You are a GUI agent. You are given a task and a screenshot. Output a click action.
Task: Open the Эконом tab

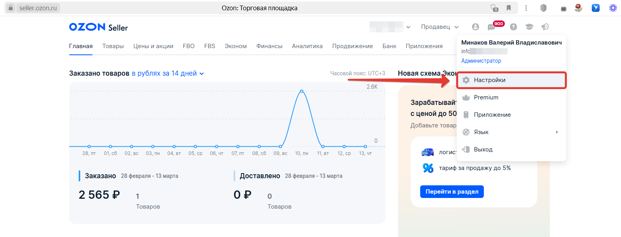[x=236, y=46]
